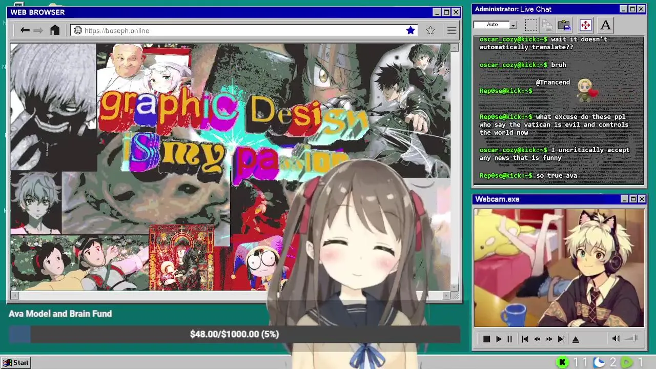Click the outlined favorites star icon
This screenshot has height=369, width=656.
point(430,31)
